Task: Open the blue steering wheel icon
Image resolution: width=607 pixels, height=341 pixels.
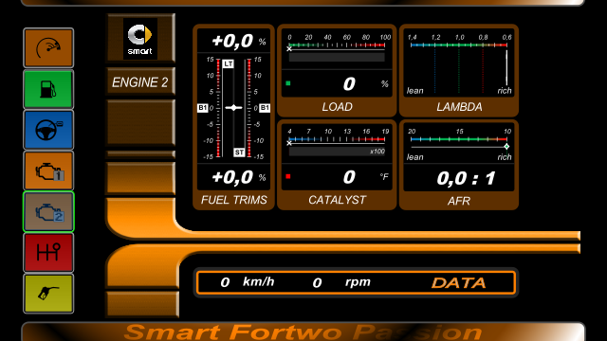Action: coord(48,130)
